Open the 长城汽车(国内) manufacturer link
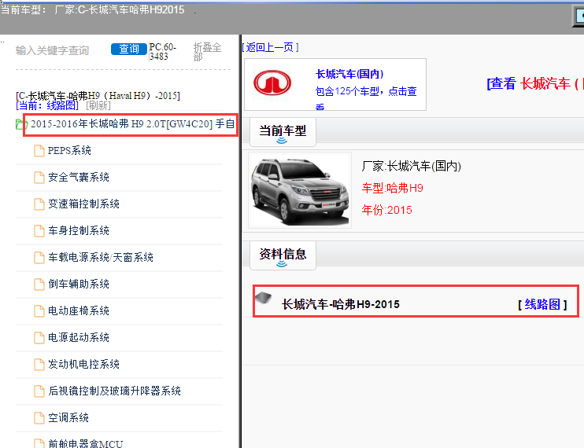The image size is (584, 448). pos(349,74)
